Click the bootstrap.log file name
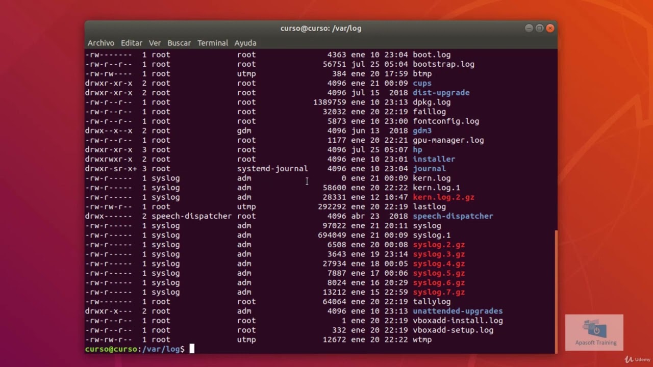 point(443,64)
